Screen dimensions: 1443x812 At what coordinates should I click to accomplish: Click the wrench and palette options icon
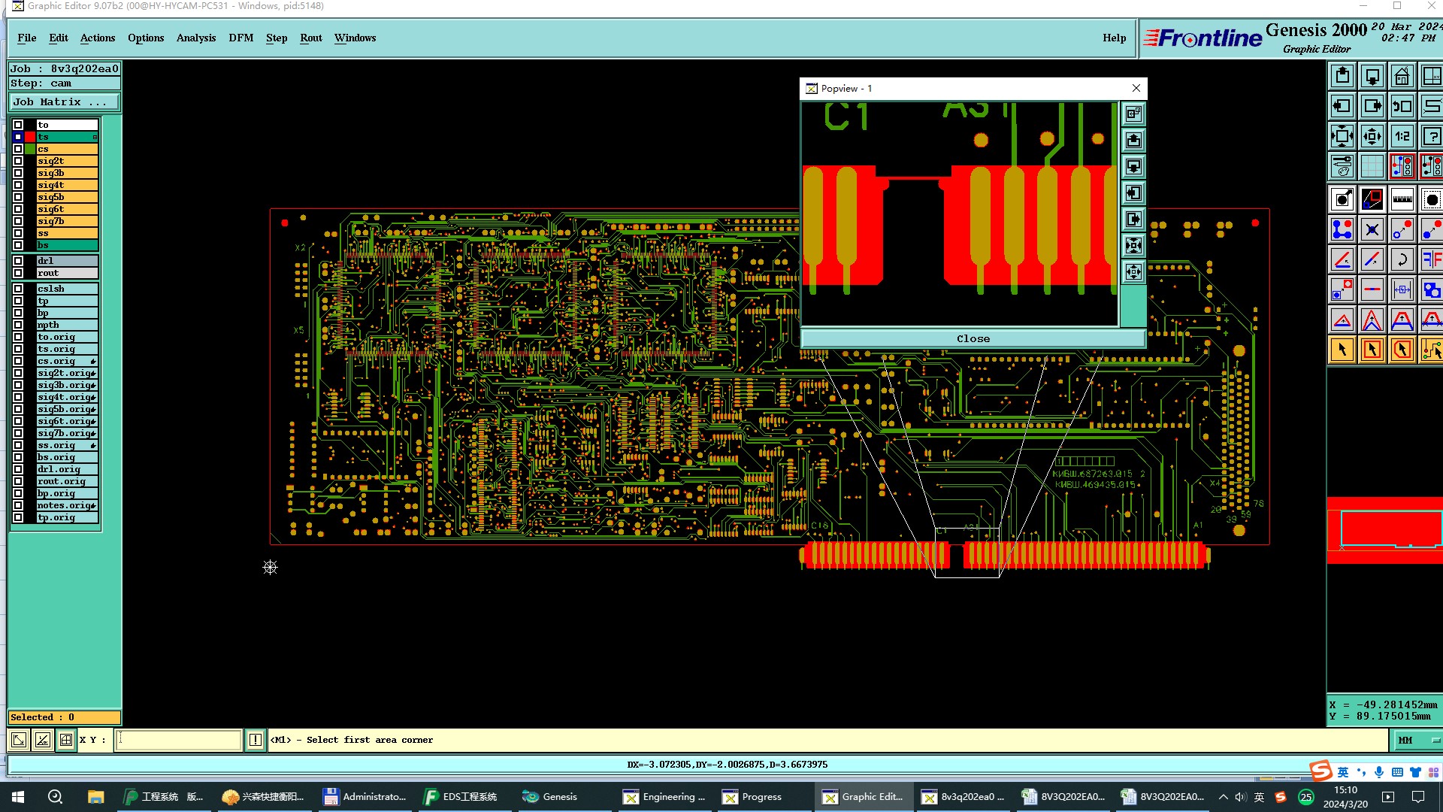(x=1342, y=166)
